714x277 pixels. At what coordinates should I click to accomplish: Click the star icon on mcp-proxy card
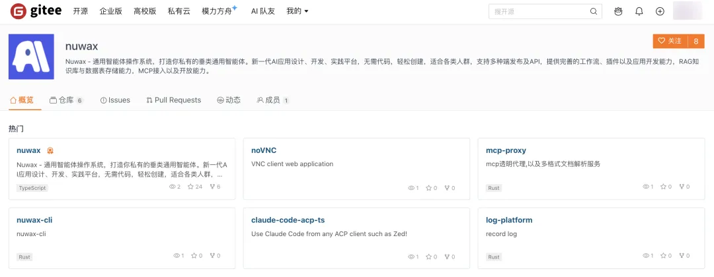point(663,187)
